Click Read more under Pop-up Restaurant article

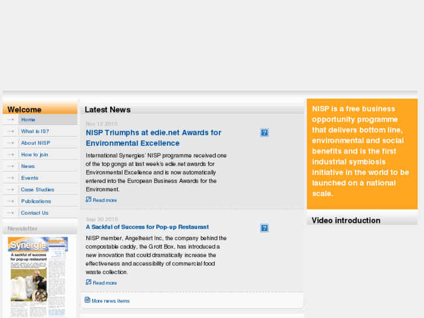104,283
